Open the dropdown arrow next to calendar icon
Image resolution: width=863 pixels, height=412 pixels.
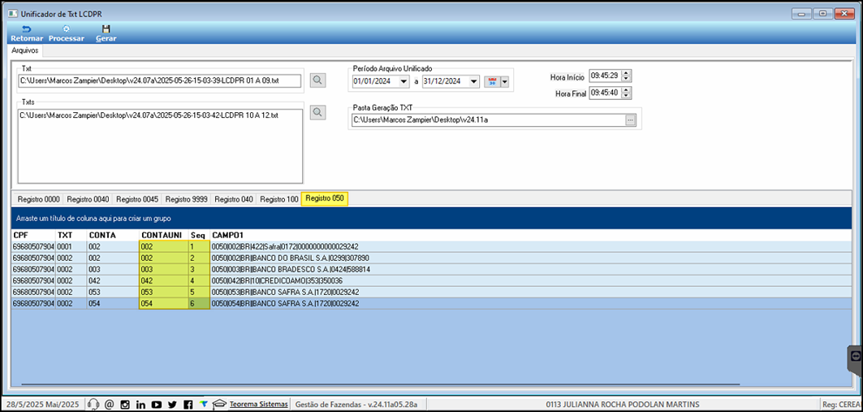click(503, 81)
